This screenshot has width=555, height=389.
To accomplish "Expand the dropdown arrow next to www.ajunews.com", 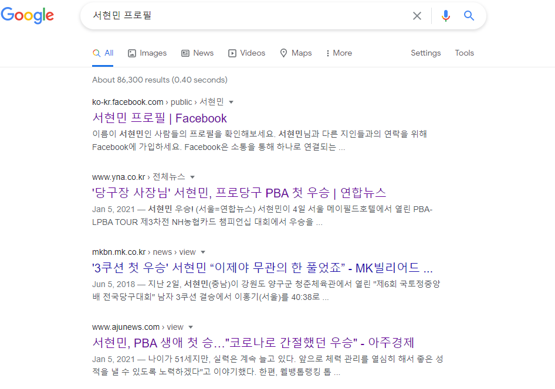I will click(191, 327).
